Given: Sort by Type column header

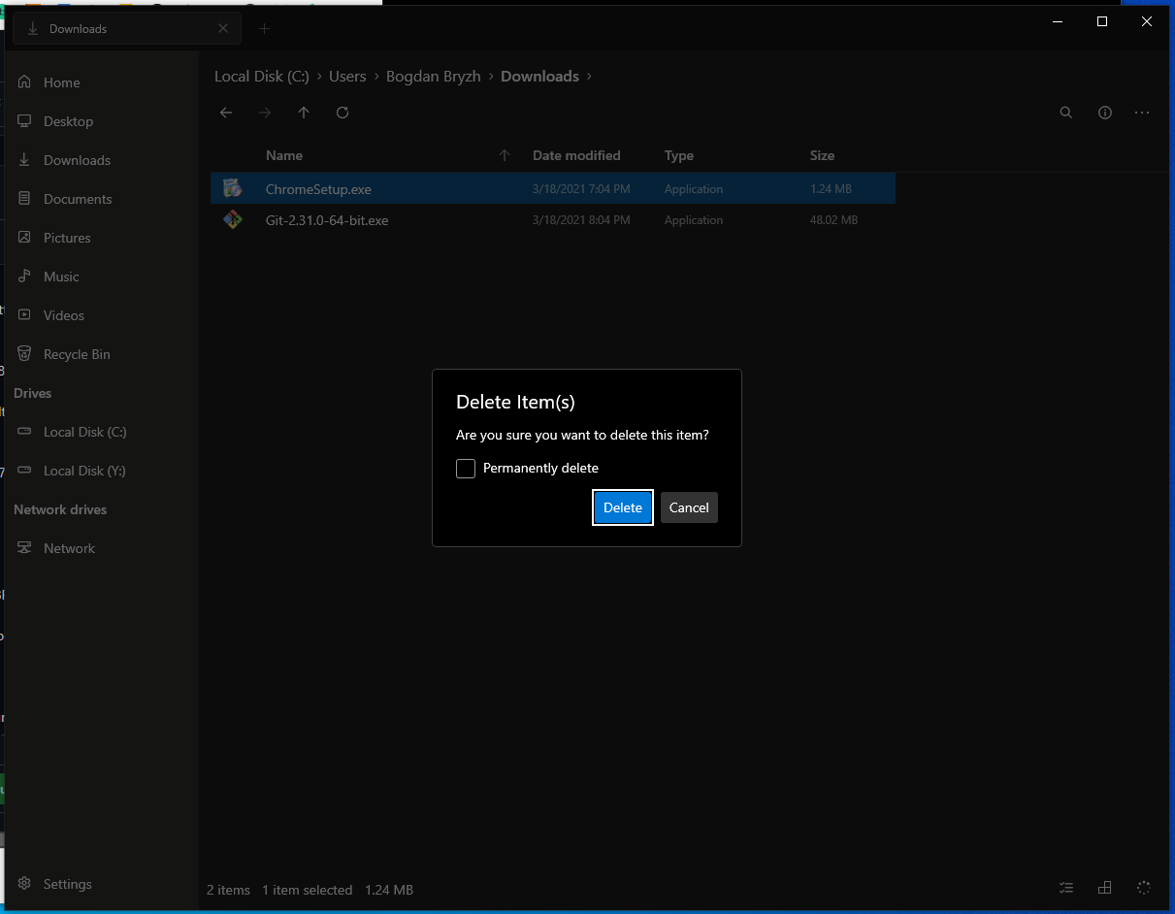Looking at the screenshot, I should pos(679,155).
